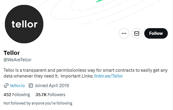This screenshot has height=110, width=173.
Task: View the 452 Following list
Action: click(x=17, y=95)
